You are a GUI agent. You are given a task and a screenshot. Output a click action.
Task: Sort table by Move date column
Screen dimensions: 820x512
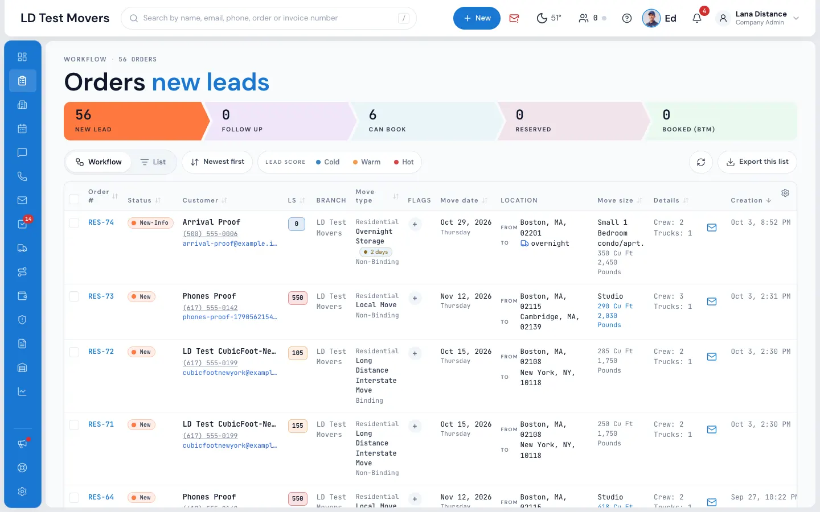(464, 200)
